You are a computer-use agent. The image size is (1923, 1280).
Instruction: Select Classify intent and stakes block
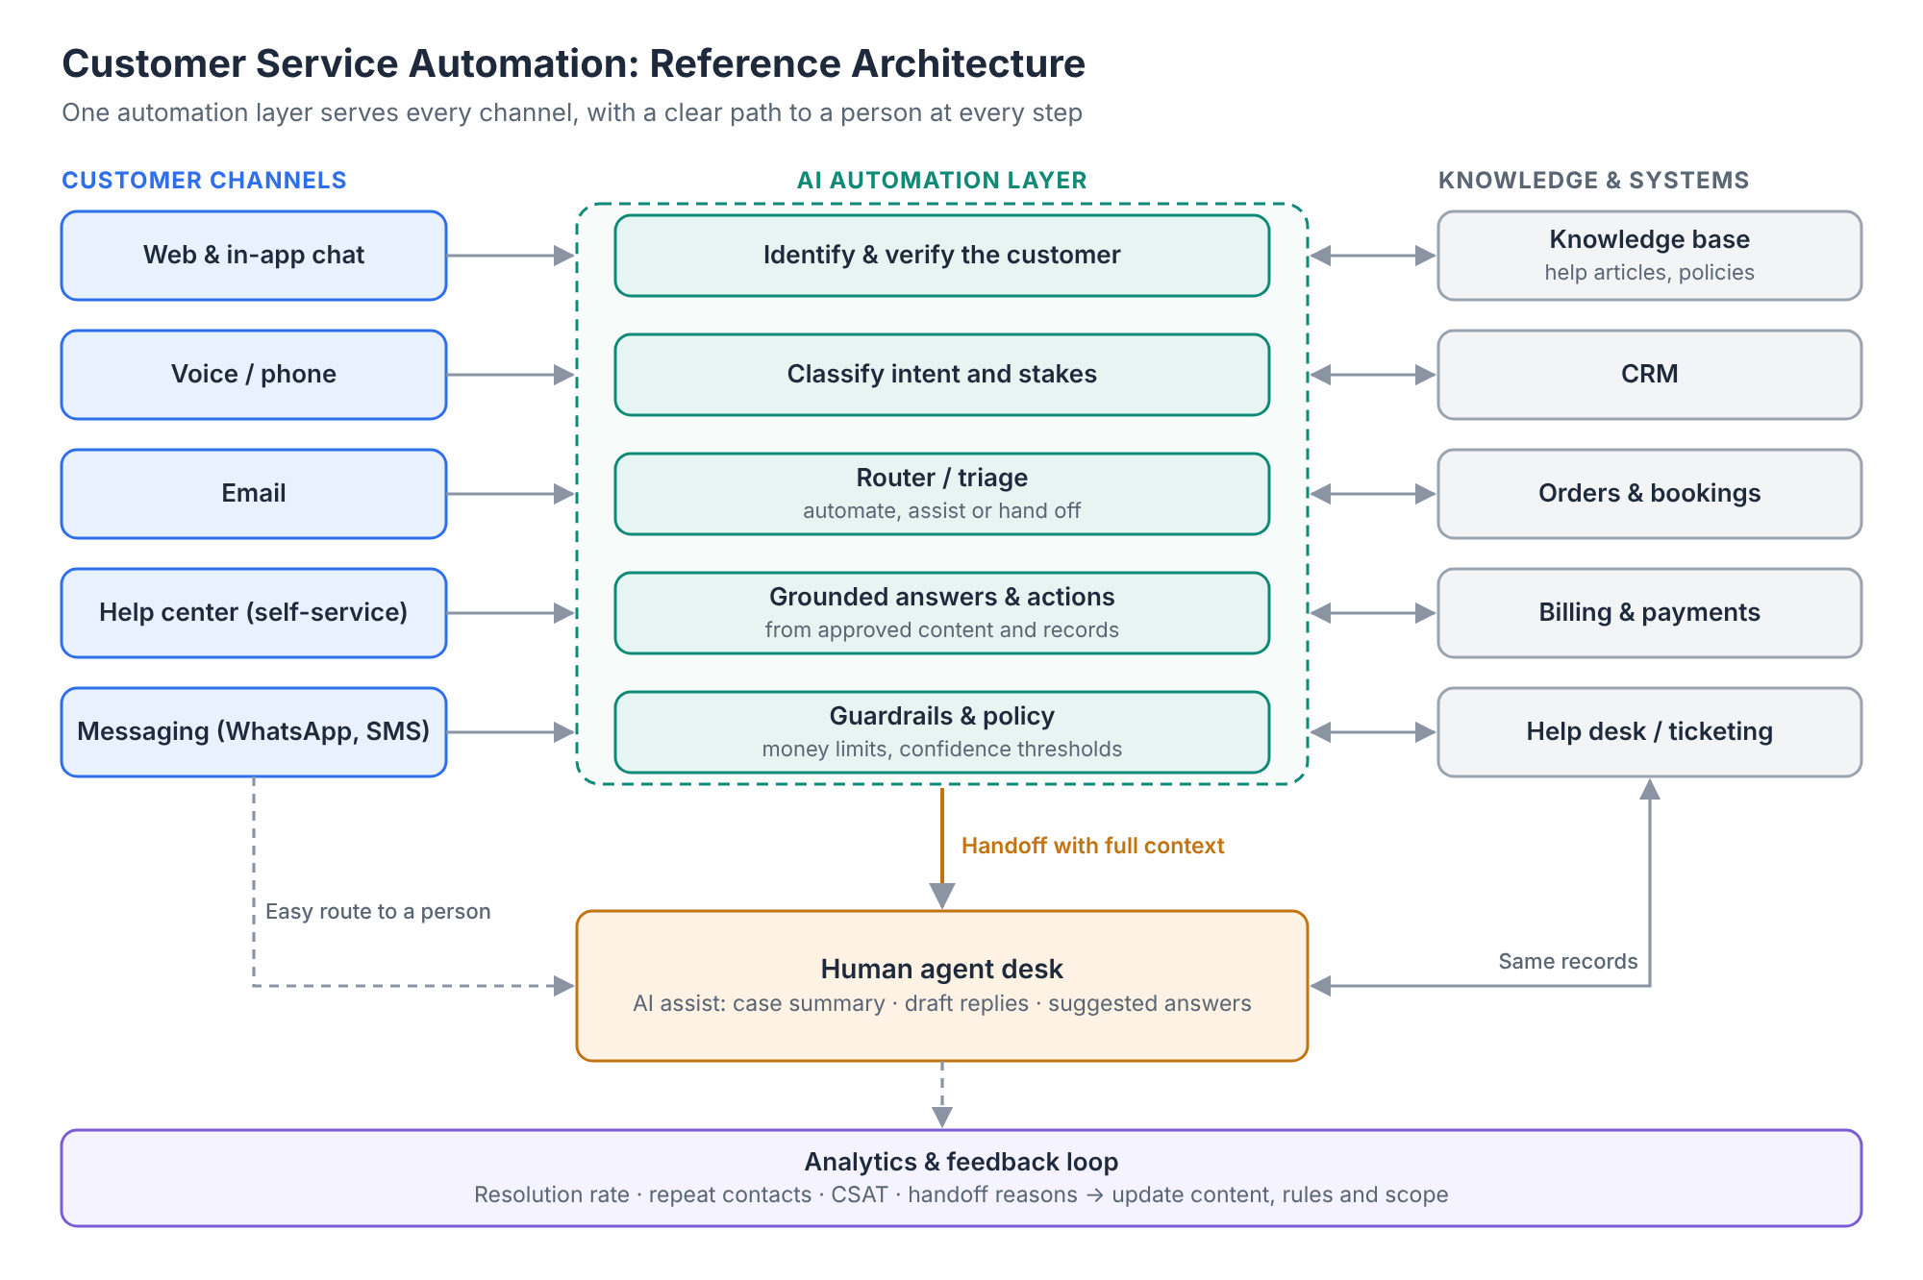(x=942, y=375)
